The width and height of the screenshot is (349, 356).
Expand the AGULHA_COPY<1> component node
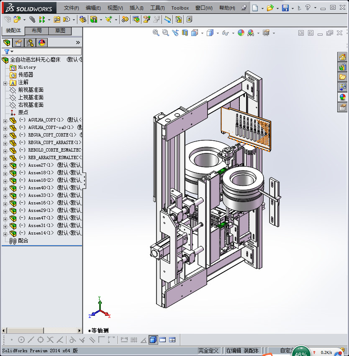5,121
